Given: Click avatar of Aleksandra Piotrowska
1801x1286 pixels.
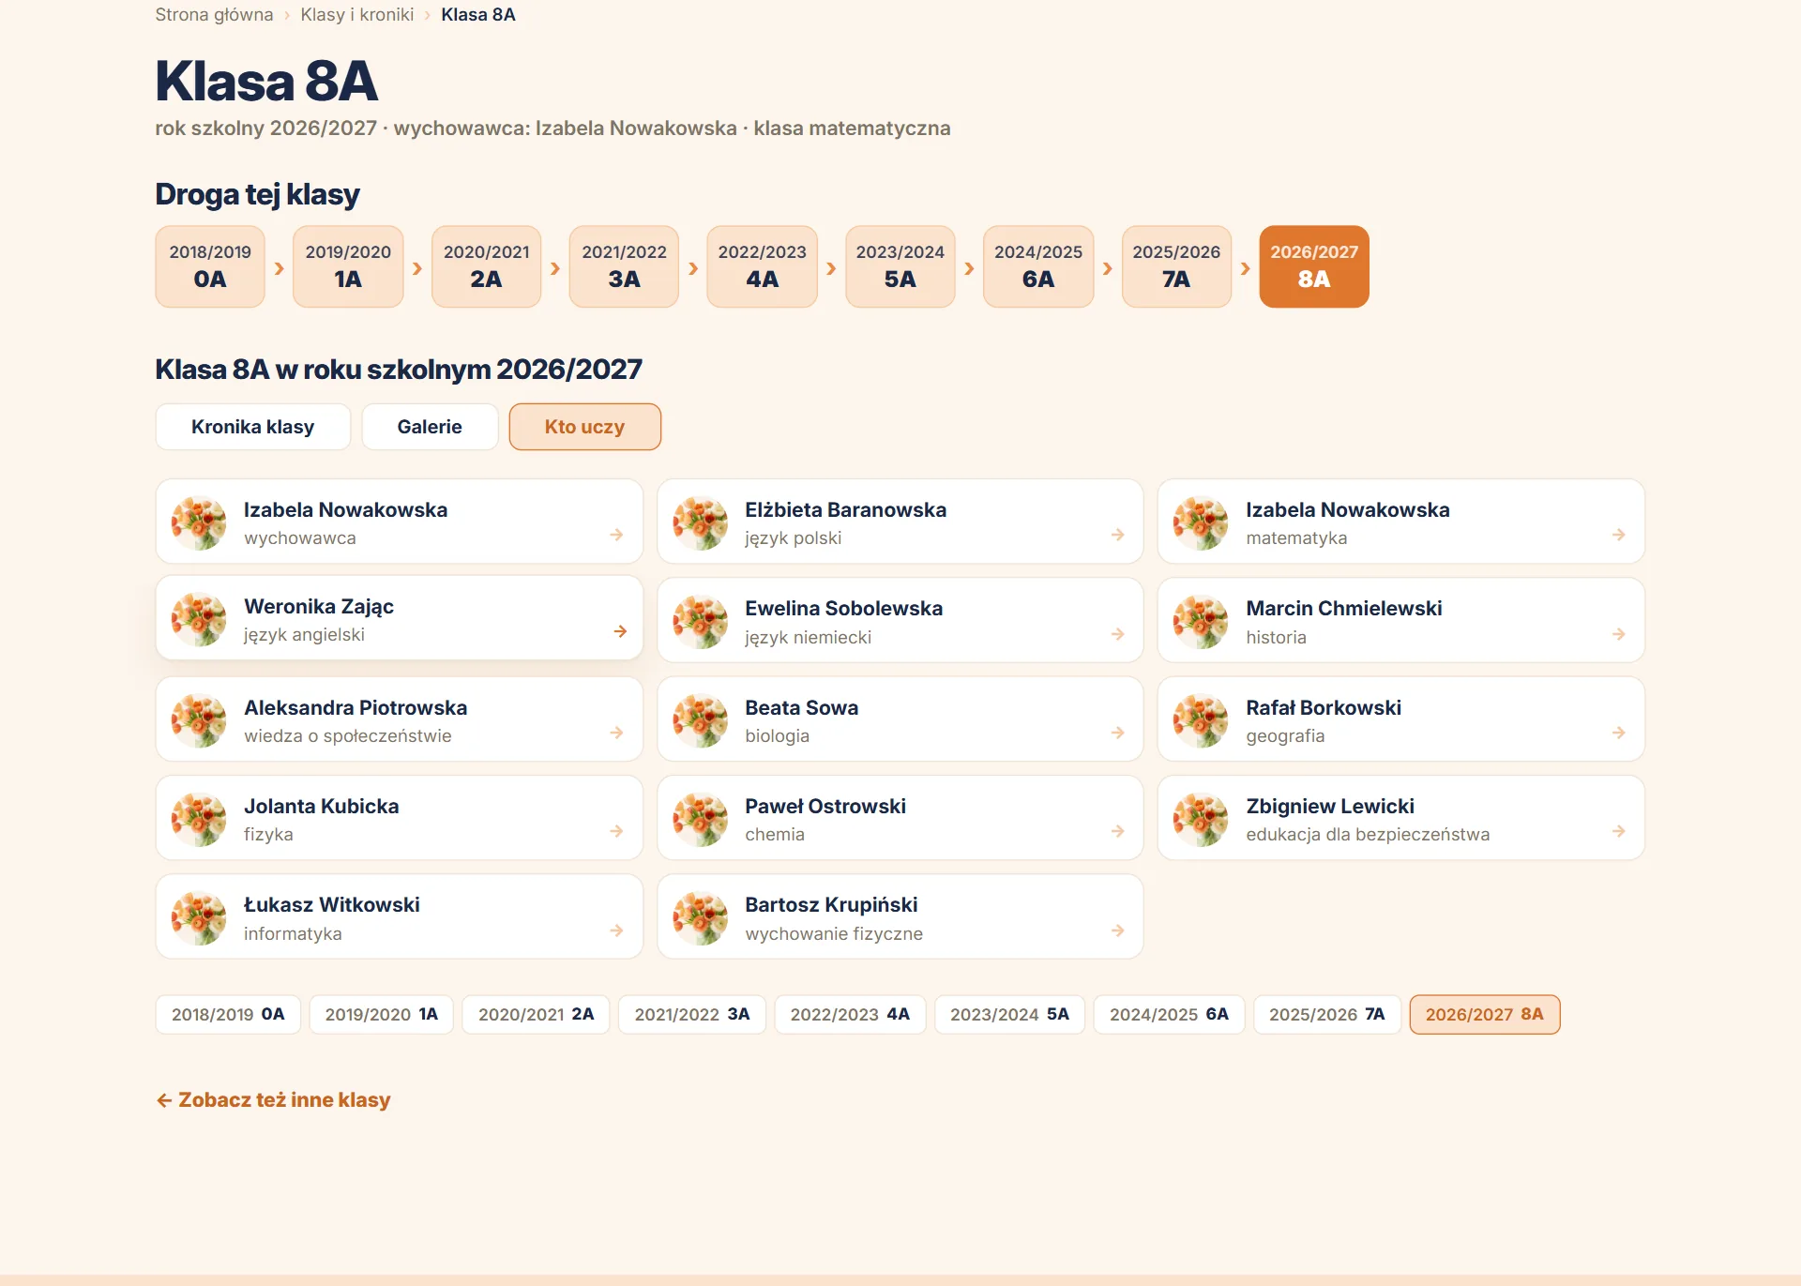Looking at the screenshot, I should coord(199,720).
